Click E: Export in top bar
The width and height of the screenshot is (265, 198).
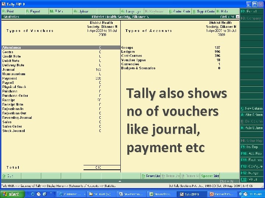click(37, 11)
